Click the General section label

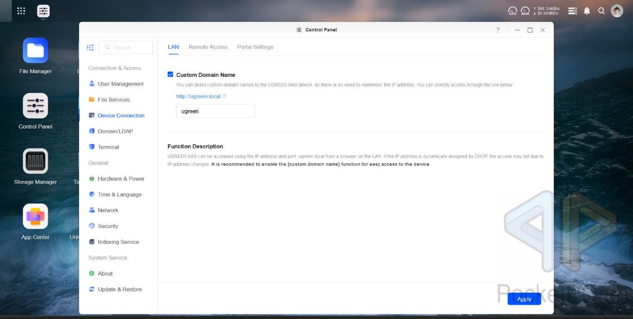(x=98, y=163)
